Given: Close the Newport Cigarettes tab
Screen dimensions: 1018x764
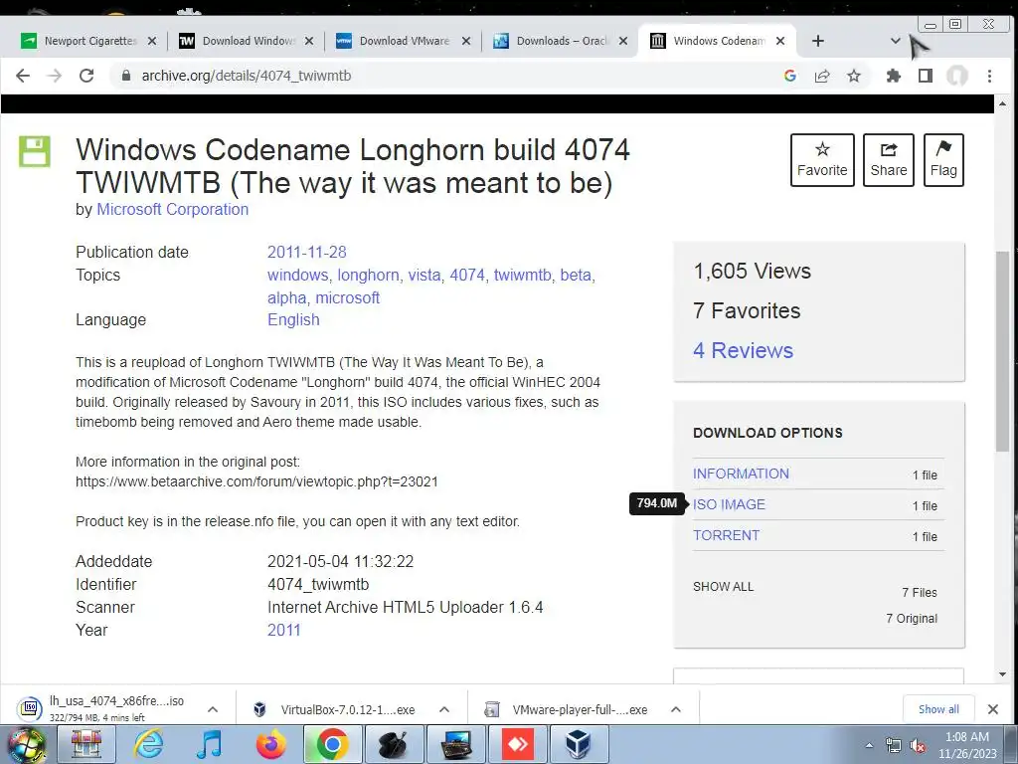Looking at the screenshot, I should (x=152, y=41).
